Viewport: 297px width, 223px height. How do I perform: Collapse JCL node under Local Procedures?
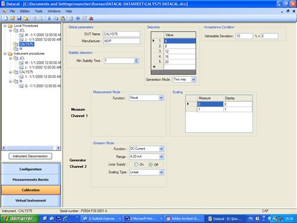pos(10,30)
